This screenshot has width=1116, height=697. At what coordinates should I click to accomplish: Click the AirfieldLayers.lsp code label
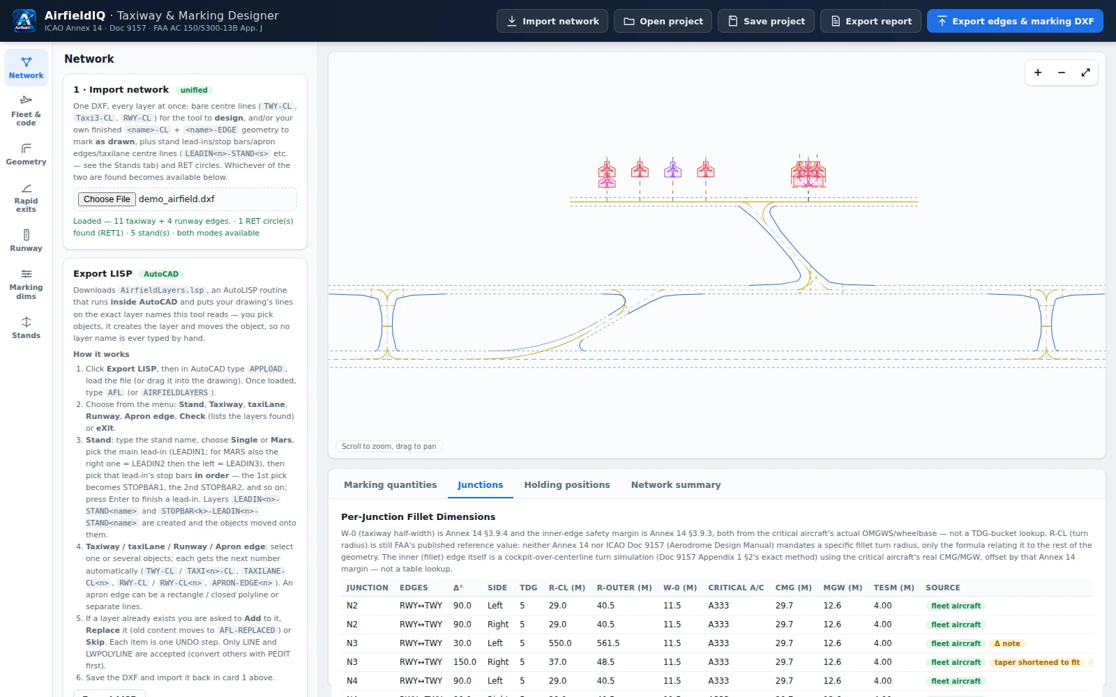coord(163,291)
